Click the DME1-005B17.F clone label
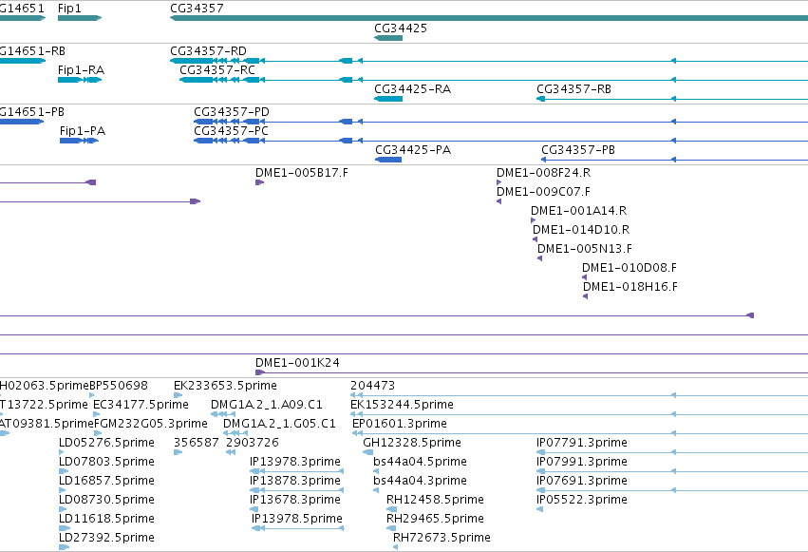This screenshot has width=808, height=552. coord(302,173)
